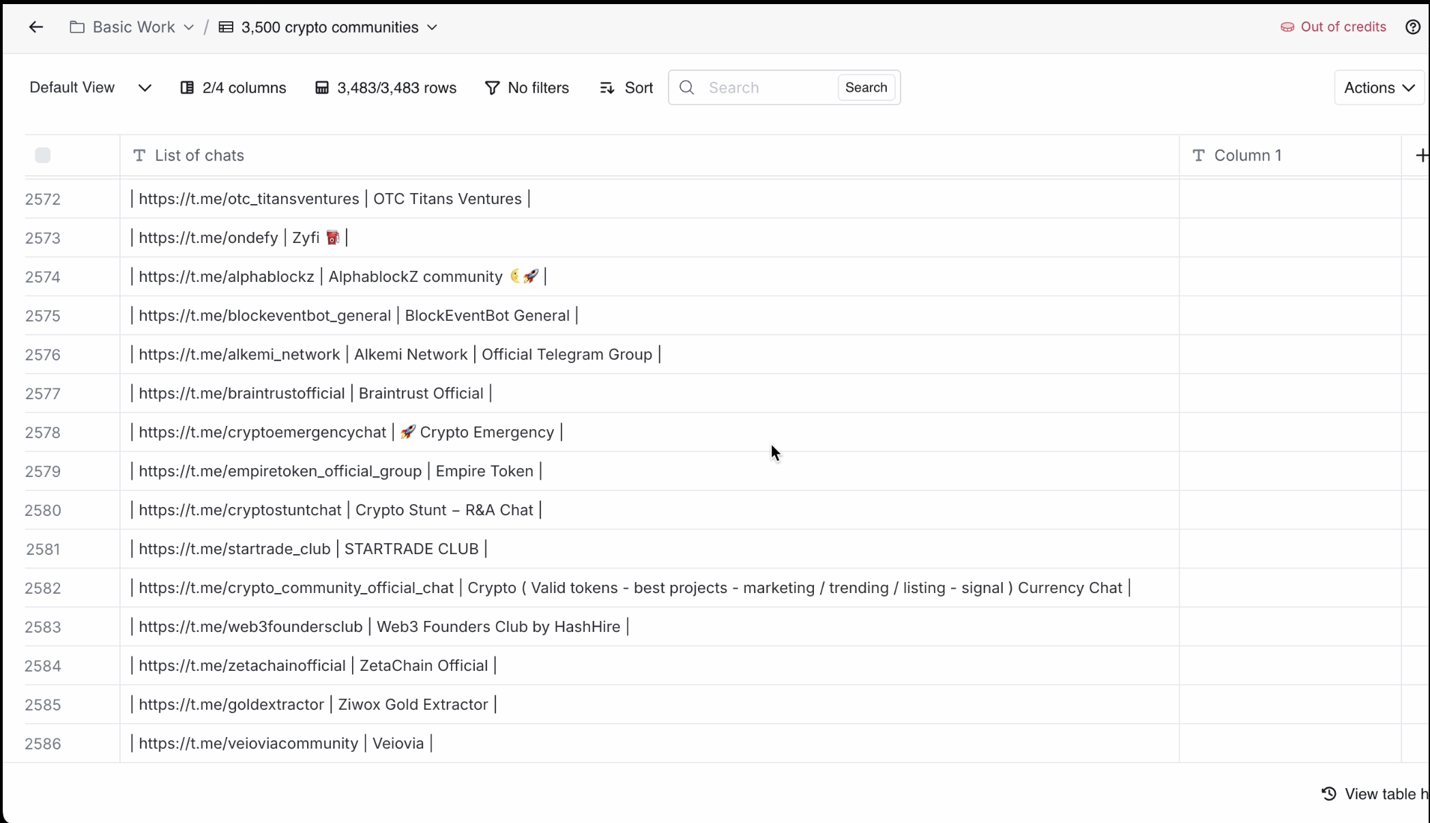
Task: Open the 3,500 crypto communities table dropdown
Action: pos(328,27)
